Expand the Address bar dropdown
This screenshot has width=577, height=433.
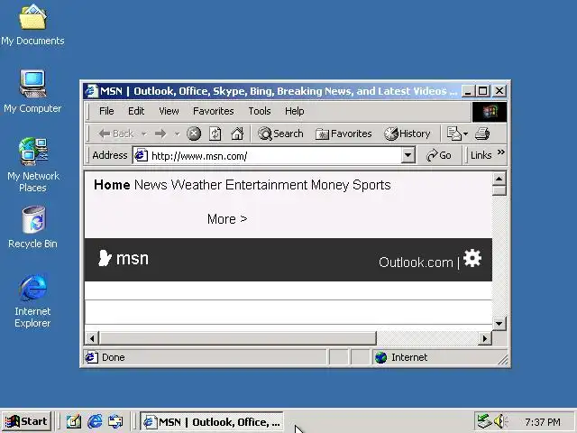408,155
